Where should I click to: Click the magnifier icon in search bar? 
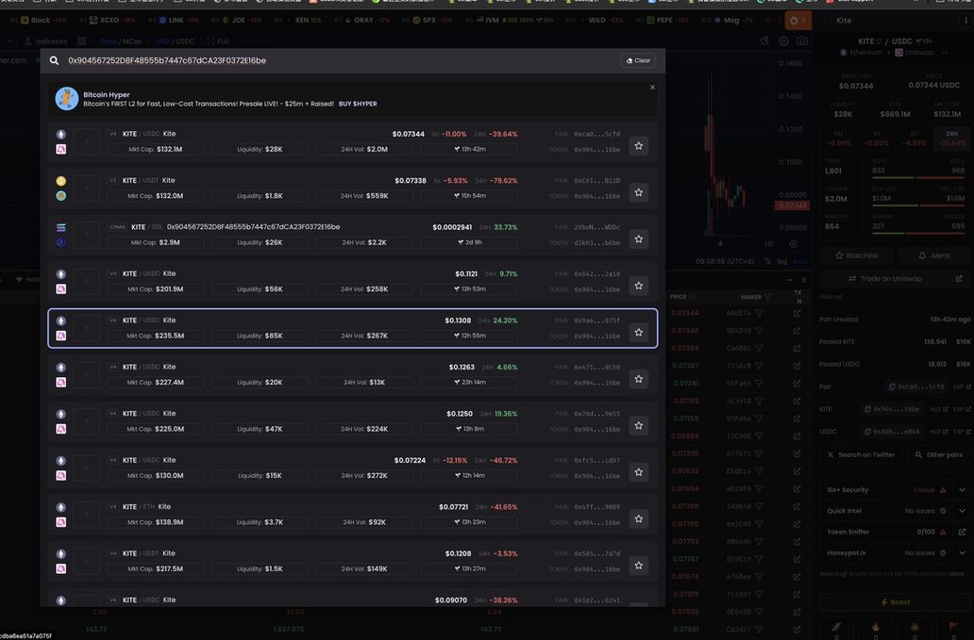tap(56, 60)
